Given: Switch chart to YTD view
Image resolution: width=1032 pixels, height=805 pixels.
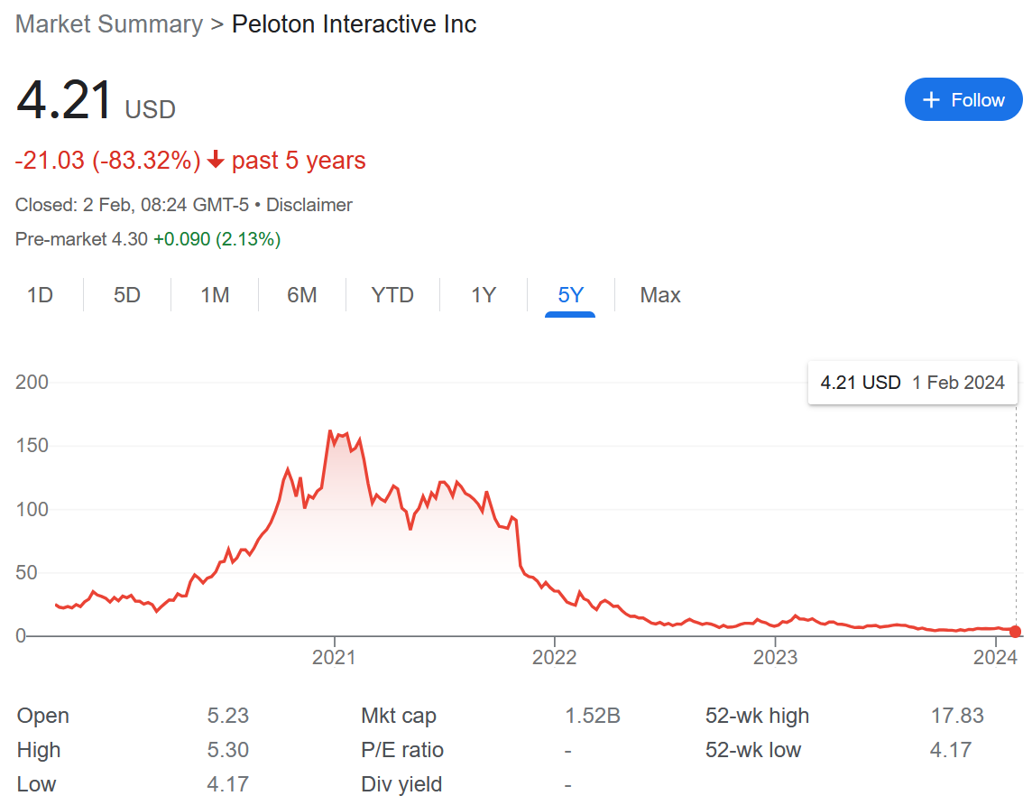Looking at the screenshot, I should click(392, 295).
